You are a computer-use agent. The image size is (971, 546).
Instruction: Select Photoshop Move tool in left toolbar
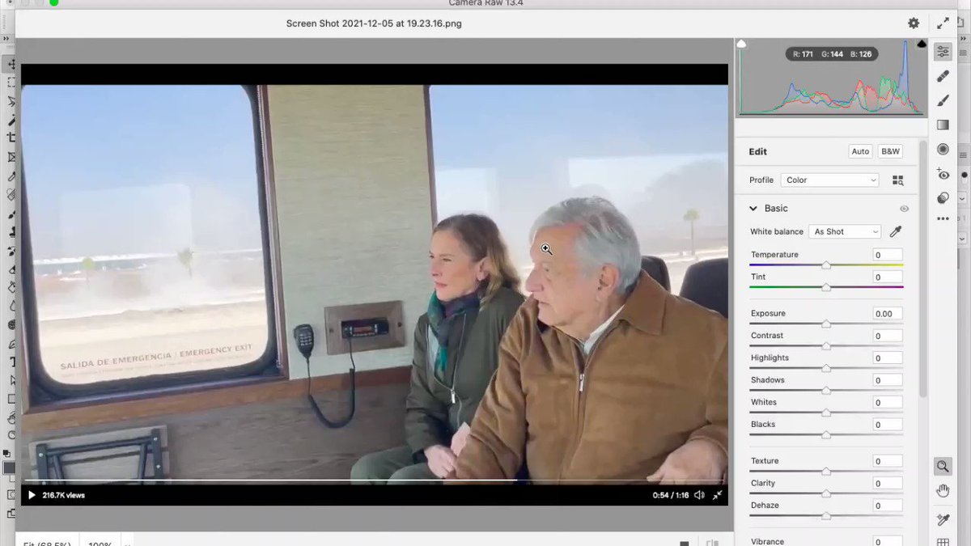pos(11,64)
